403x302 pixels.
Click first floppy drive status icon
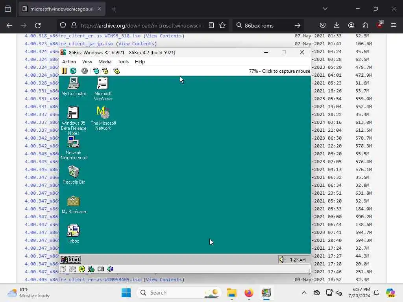[x=63, y=269]
